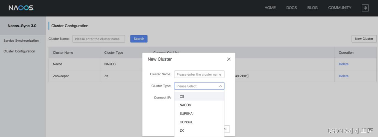Go to the BLOG page

point(312,8)
